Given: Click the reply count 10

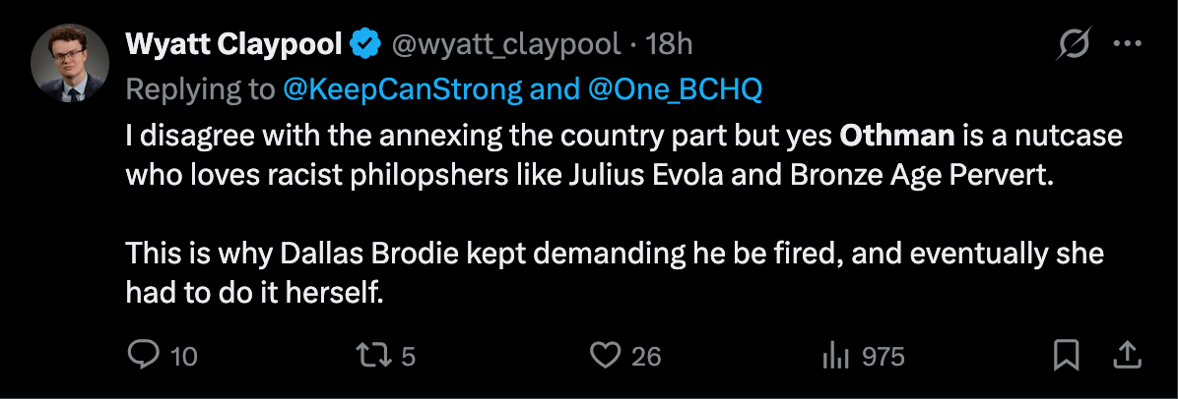Looking at the screenshot, I should (184, 356).
